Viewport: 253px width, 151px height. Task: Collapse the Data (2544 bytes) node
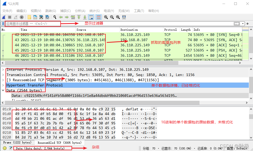[x=3, y=90]
